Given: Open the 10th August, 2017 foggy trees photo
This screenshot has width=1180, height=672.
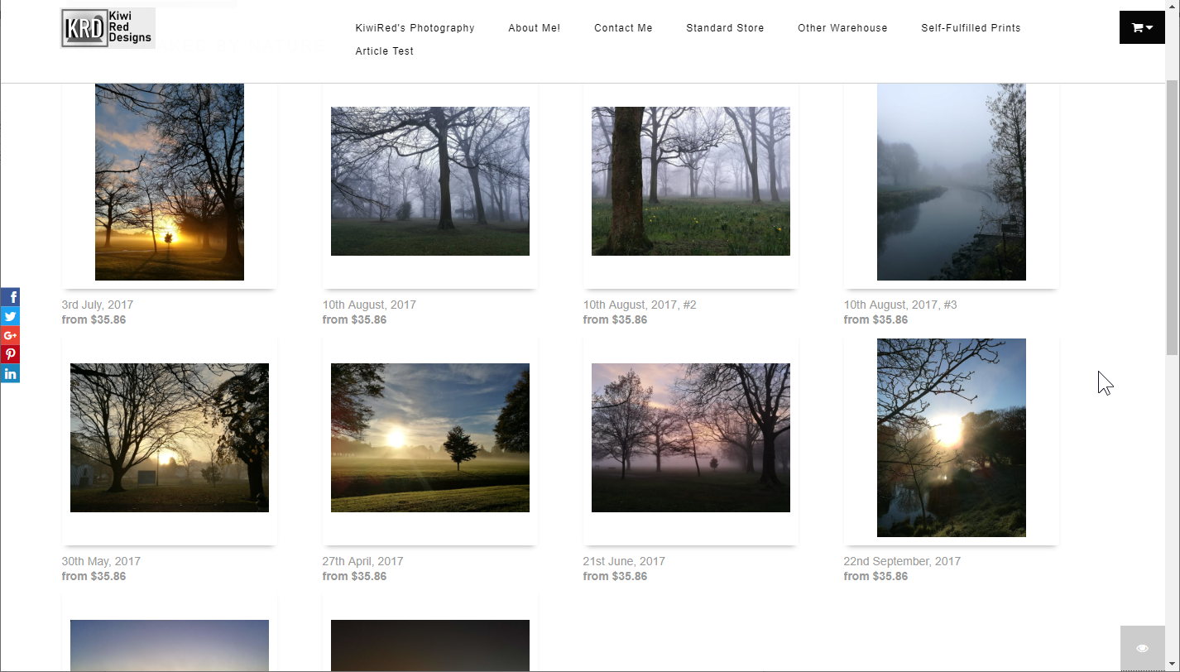Looking at the screenshot, I should 430,181.
